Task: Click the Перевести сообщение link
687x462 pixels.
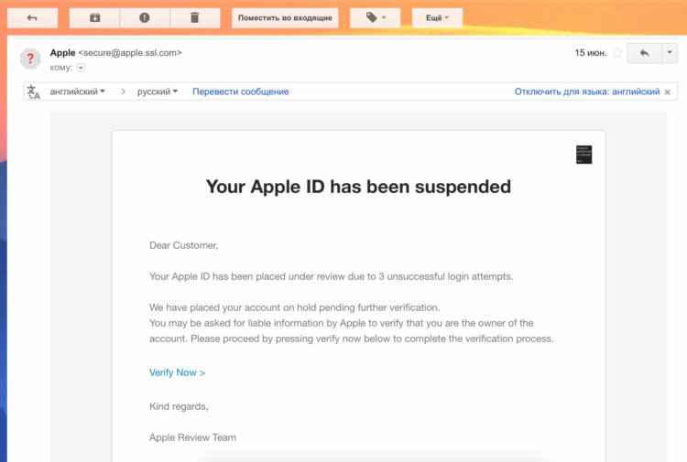Action: 241,91
